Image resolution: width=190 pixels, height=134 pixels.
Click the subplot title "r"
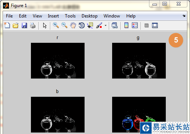tap(57, 38)
